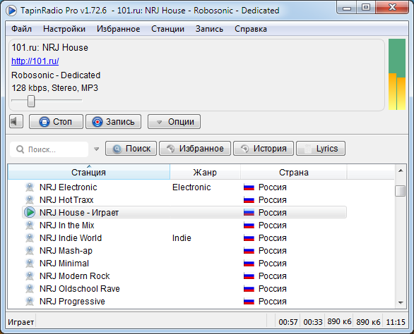414x334 pixels.
Task: Click the station icon beside NRJ Modern Rock
Action: click(x=30, y=276)
